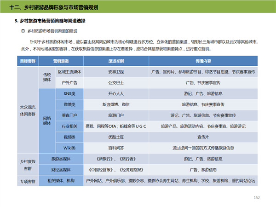
Task: Click the 营销渠道 column header
Action: pyautogui.click(x=61, y=61)
